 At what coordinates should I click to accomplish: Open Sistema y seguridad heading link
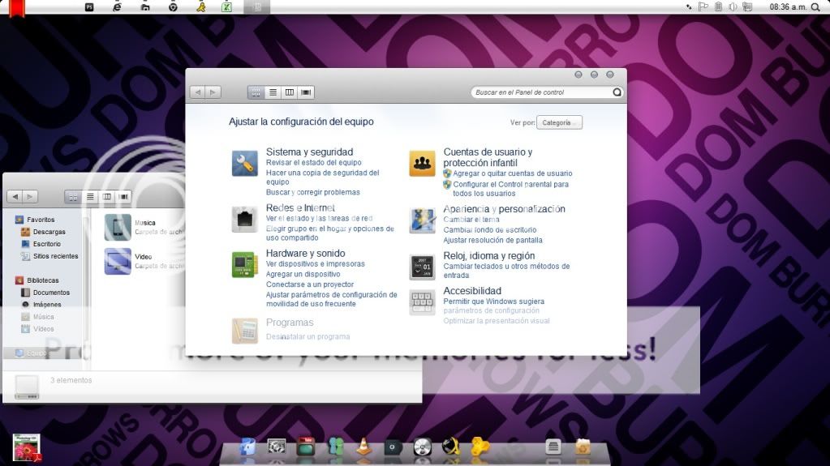tap(309, 152)
